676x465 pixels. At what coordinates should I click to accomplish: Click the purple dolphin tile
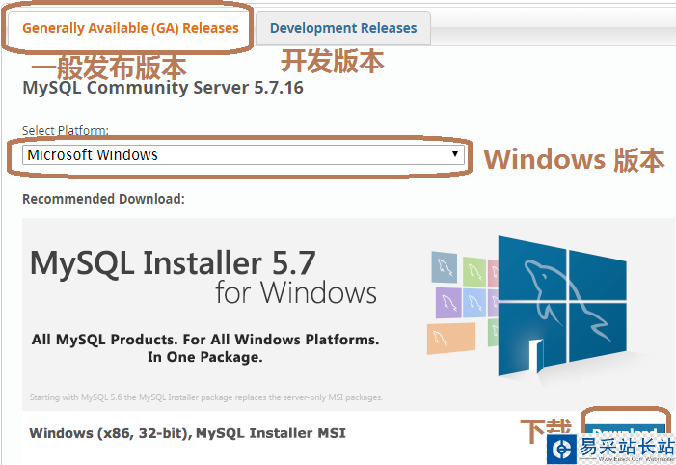click(x=447, y=302)
